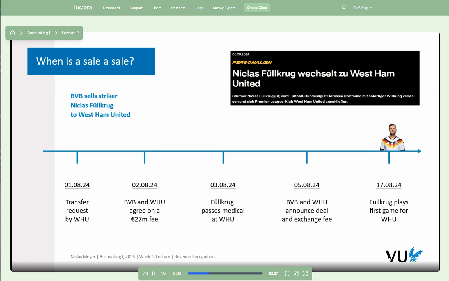Open the Logs page
The height and width of the screenshot is (281, 449).
click(199, 8)
